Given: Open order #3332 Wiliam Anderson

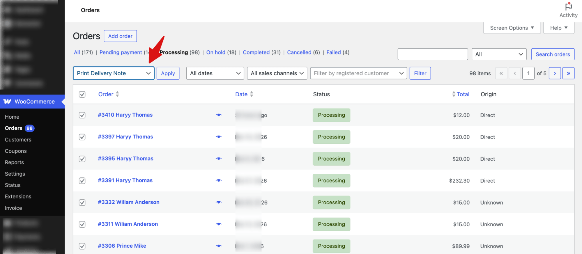Looking at the screenshot, I should point(128,202).
